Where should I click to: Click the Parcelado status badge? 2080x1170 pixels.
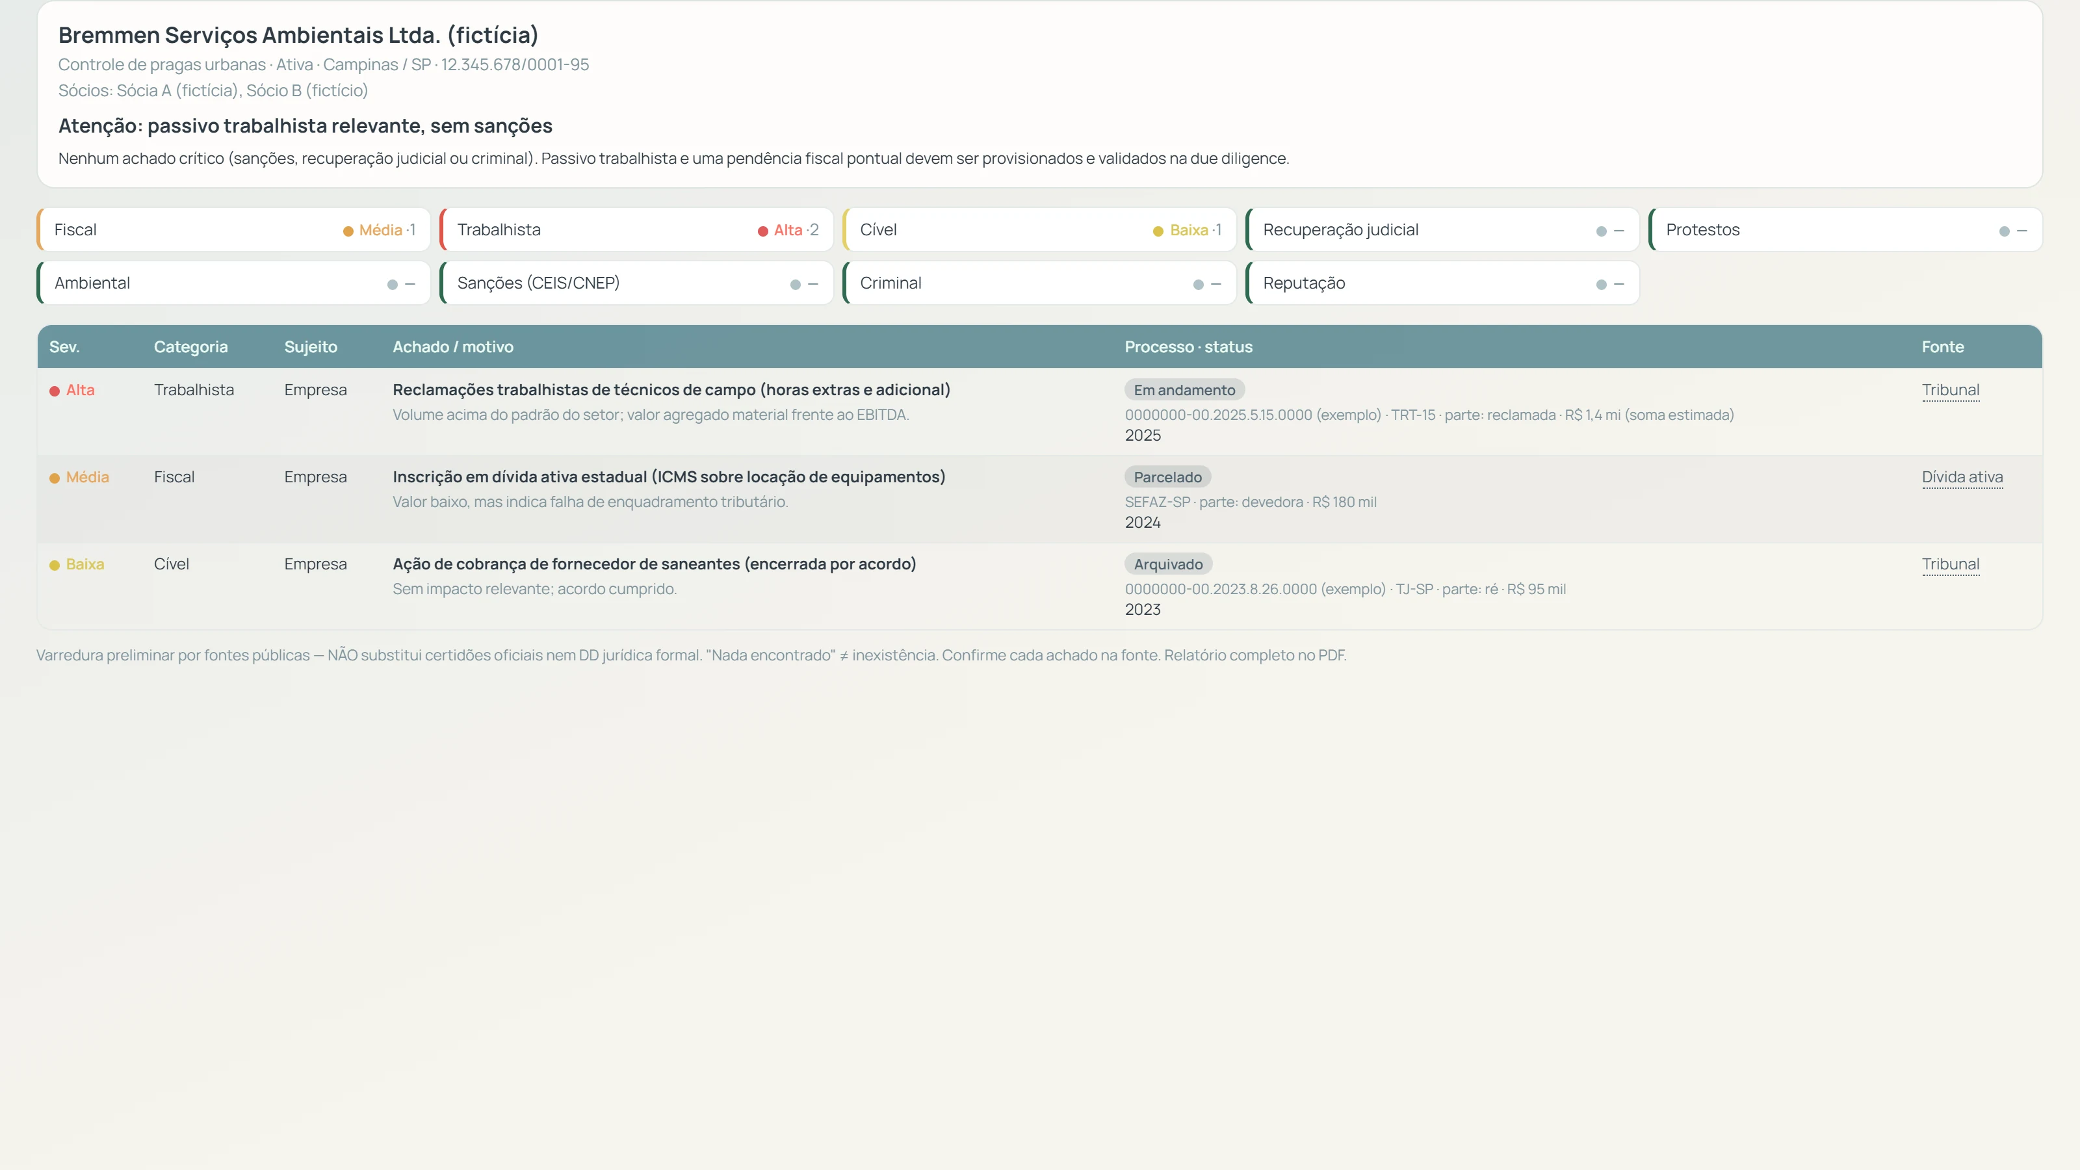(1167, 477)
